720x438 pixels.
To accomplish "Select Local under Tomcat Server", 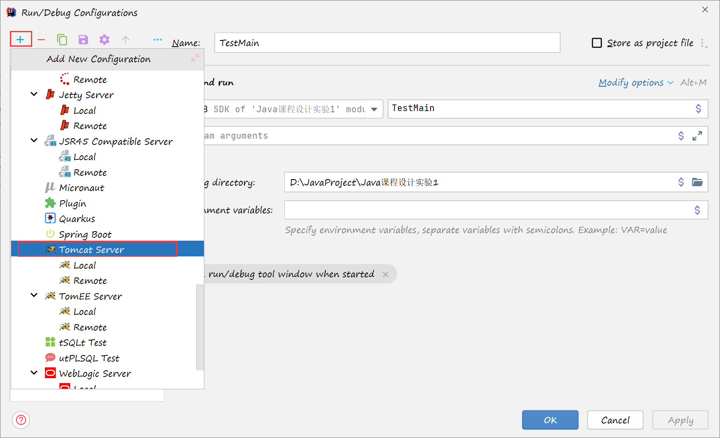I will (107, 265).
